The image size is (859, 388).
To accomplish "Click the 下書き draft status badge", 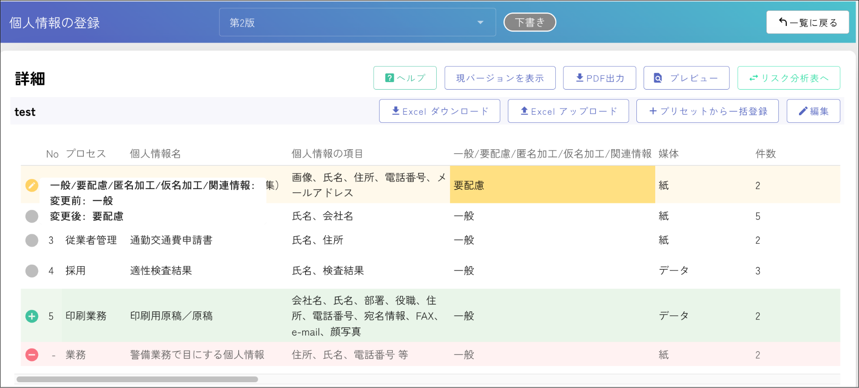I will click(x=529, y=22).
